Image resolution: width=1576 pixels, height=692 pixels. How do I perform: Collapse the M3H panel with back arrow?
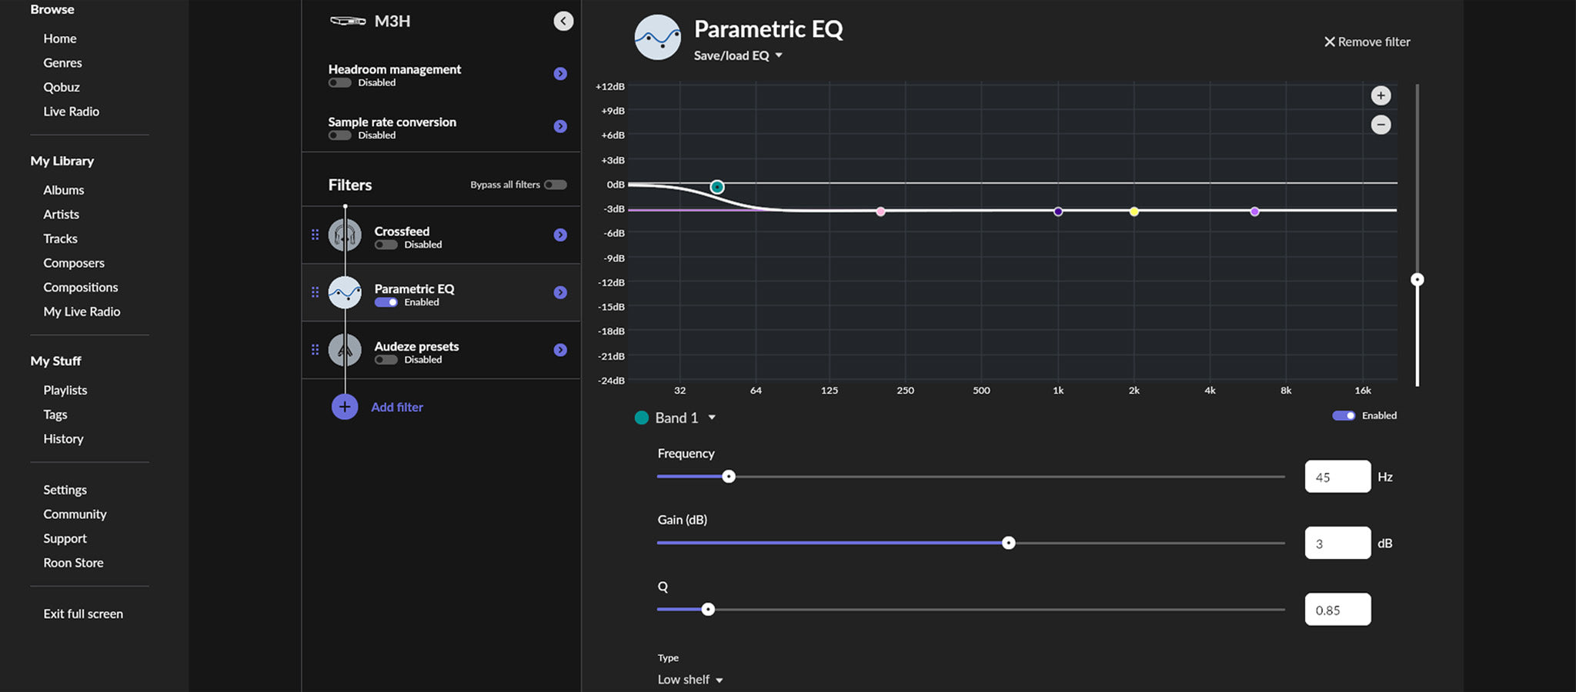pos(563,22)
